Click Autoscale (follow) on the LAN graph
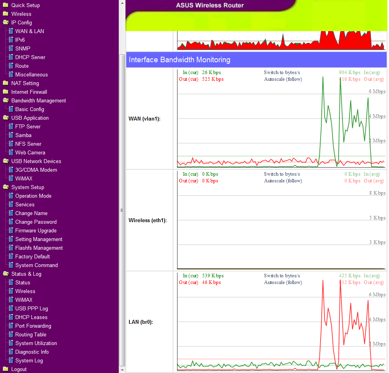Screen dimensions: 389x373 coord(283,282)
